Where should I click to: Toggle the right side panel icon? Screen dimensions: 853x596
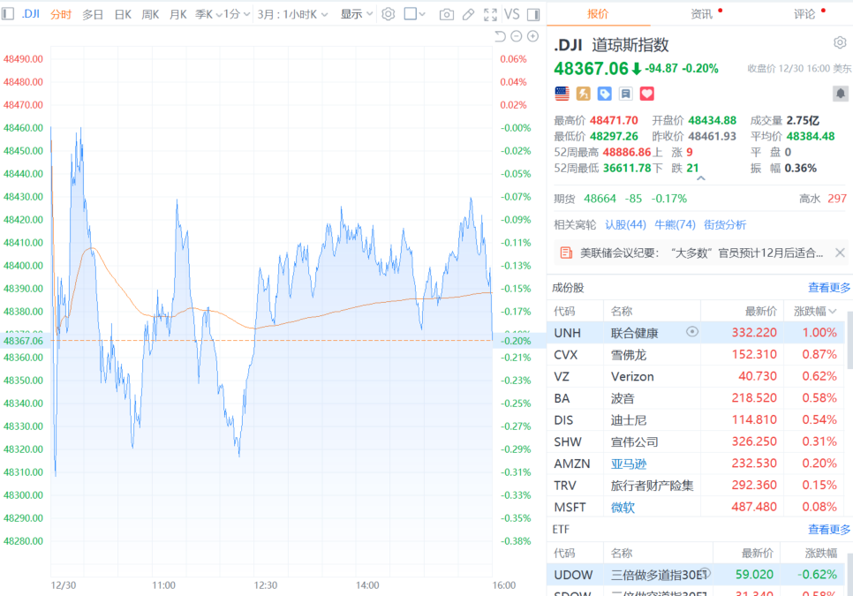pos(533,15)
